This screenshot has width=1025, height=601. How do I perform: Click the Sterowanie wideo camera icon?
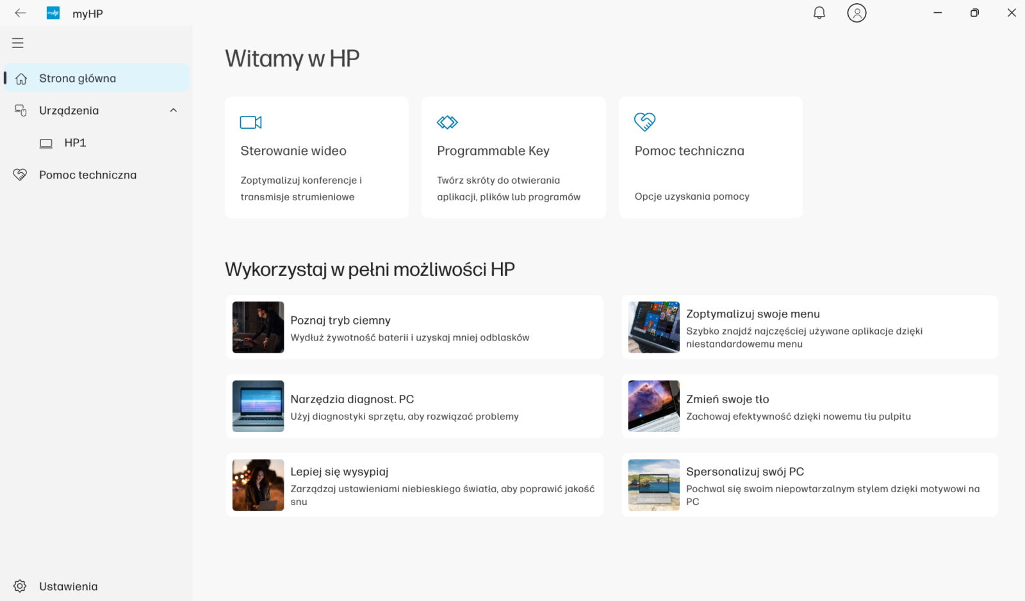click(250, 122)
